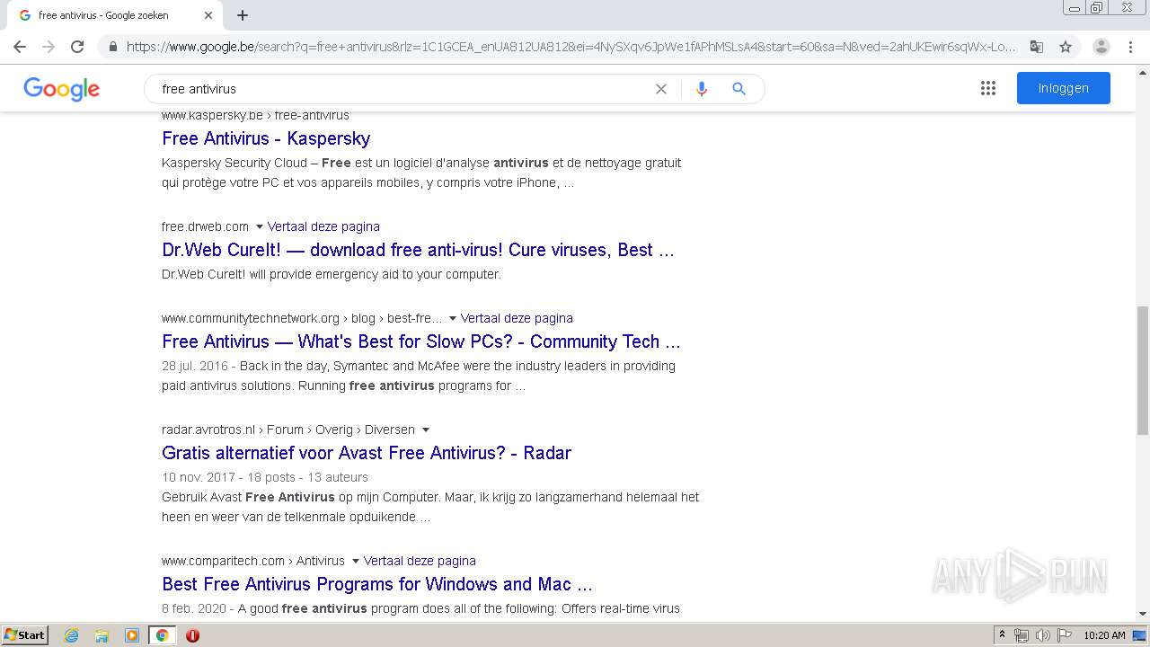Click the Google logo

click(x=61, y=89)
